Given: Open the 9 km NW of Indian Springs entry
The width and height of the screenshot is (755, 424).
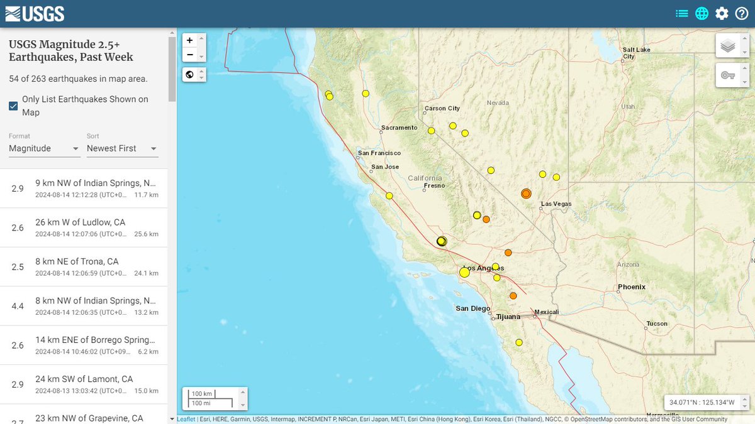Looking at the screenshot, I should pyautogui.click(x=84, y=188).
